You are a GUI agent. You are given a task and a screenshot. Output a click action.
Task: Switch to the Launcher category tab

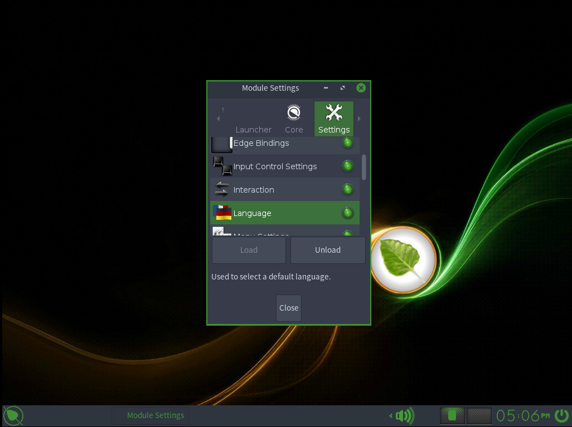pyautogui.click(x=253, y=129)
